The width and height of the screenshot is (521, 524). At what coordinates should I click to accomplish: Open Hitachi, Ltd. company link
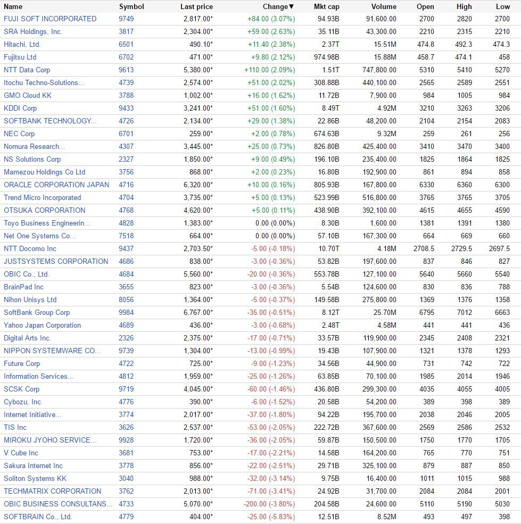coord(22,44)
